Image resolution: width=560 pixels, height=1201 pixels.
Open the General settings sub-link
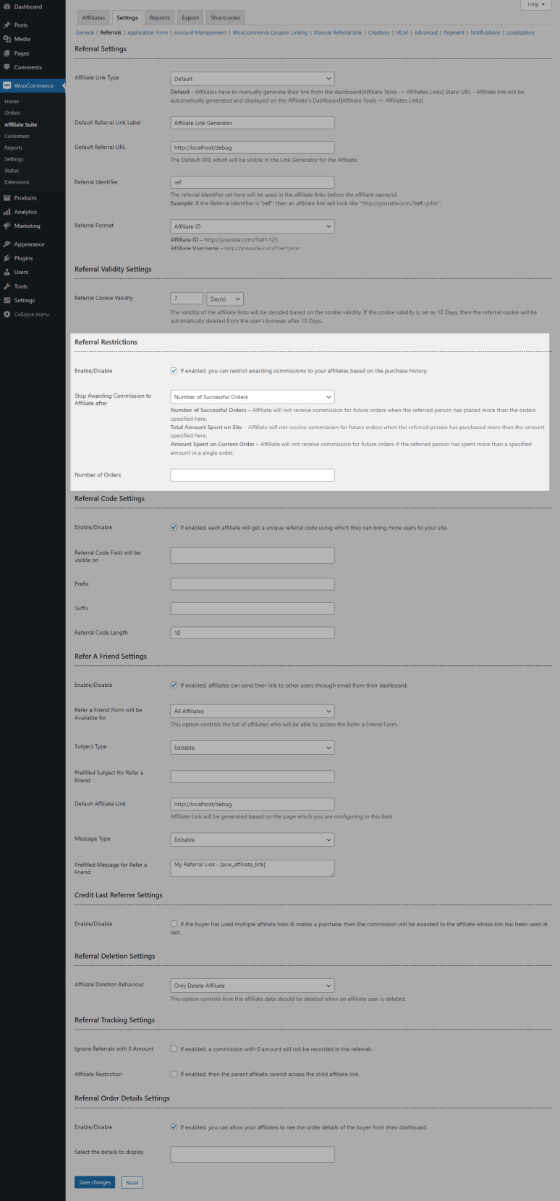(x=85, y=33)
